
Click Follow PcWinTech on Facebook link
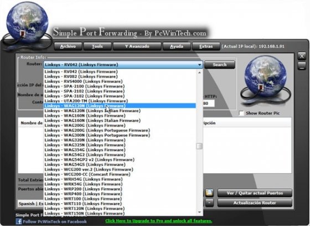(55, 222)
